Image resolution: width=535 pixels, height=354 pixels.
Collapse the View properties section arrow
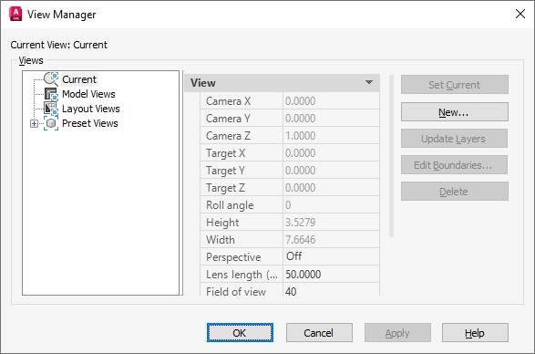369,83
